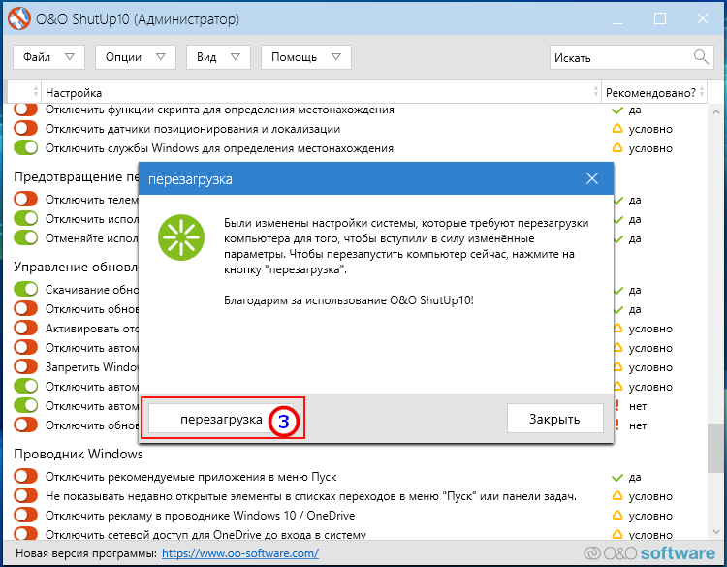This screenshot has width=727, height=567.
Task: Toggle the 'Скачивание обно' switch
Action: (x=25, y=289)
